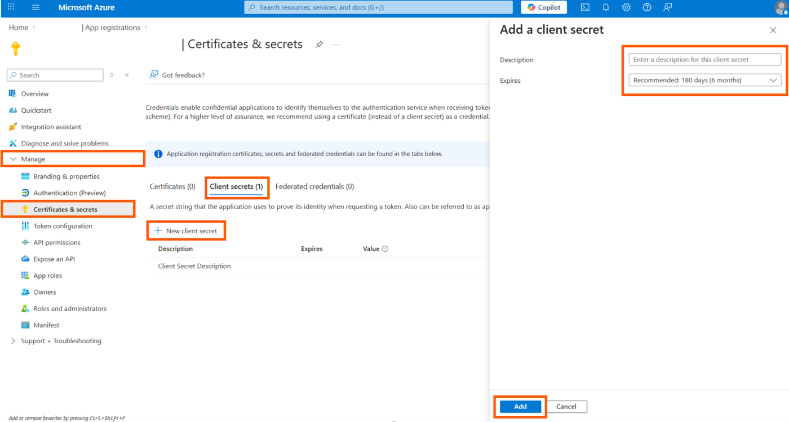Click the Got feedback? link

(x=177, y=75)
